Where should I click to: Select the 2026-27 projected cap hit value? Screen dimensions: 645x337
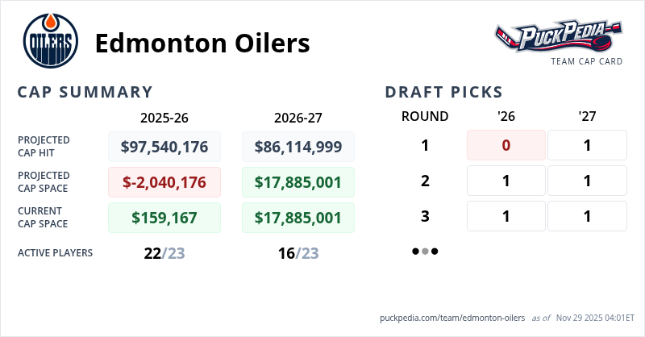coord(298,146)
